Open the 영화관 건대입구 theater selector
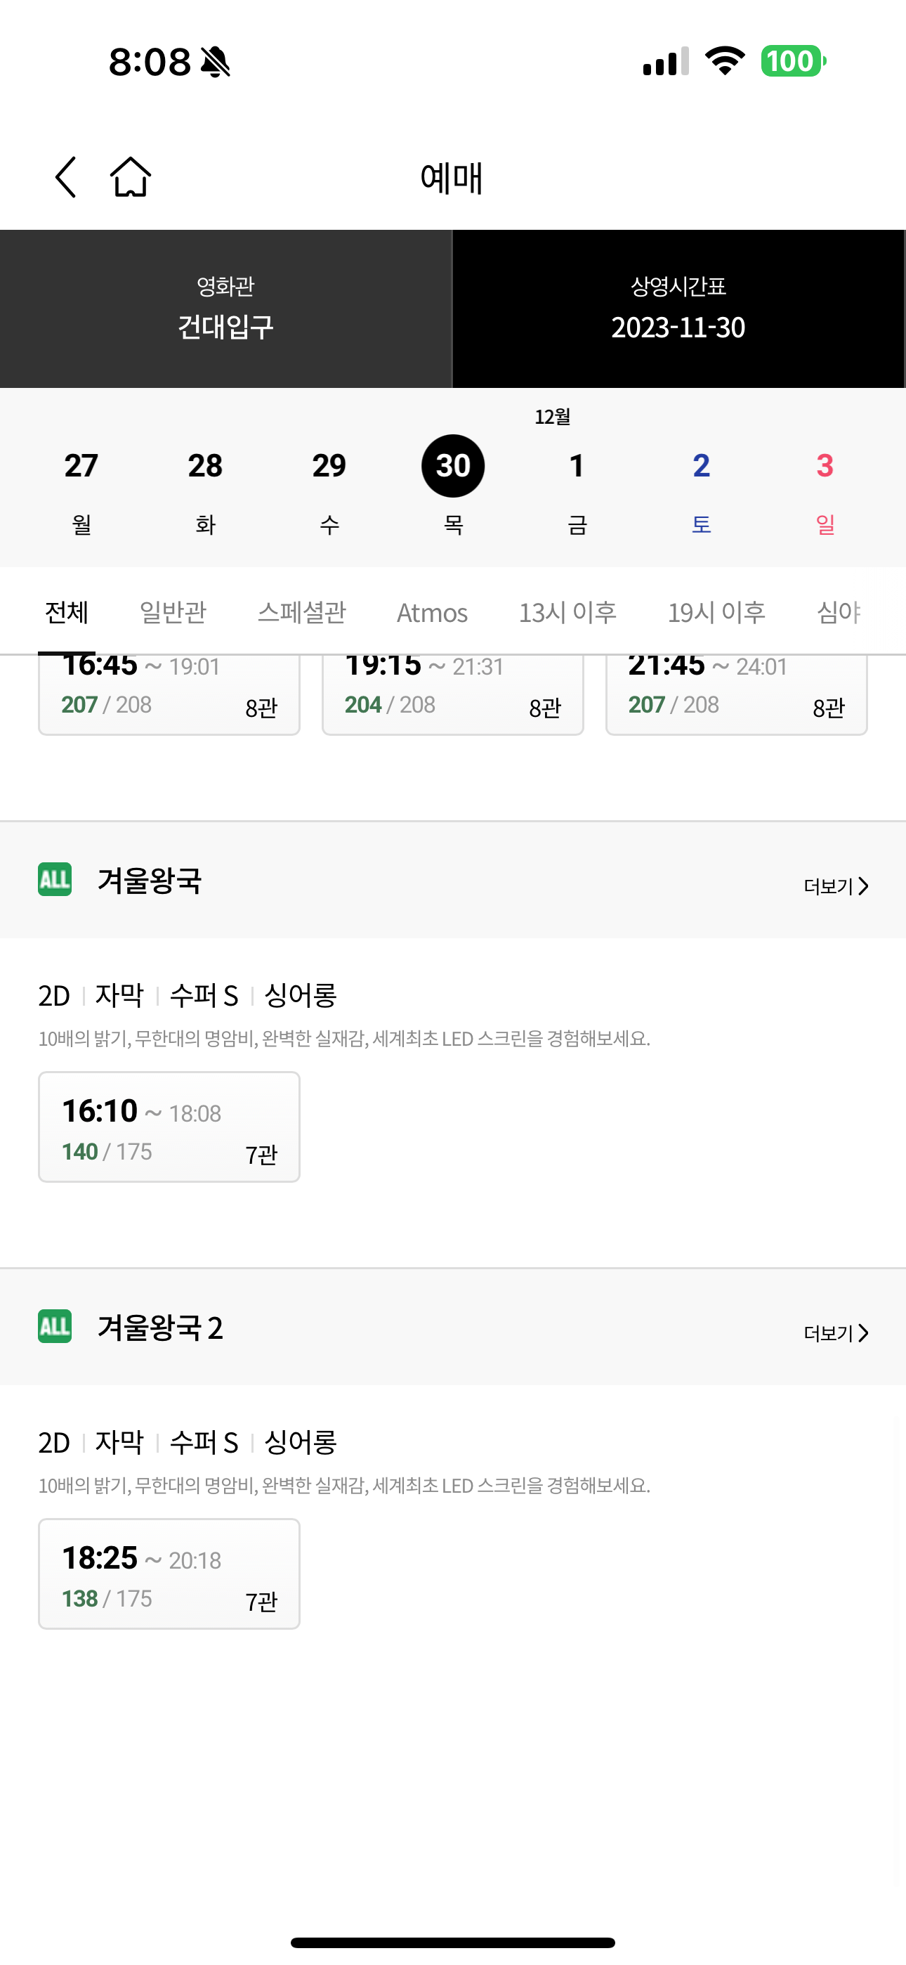 coord(225,309)
